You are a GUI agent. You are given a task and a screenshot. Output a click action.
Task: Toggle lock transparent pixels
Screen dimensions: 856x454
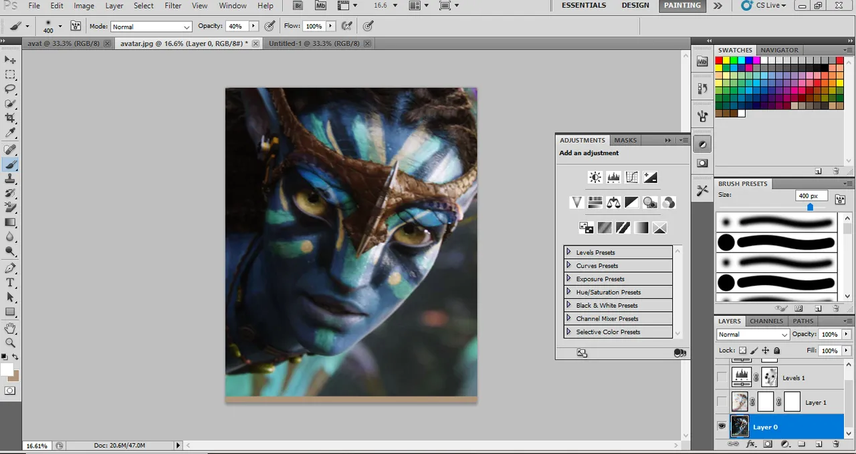(x=743, y=351)
